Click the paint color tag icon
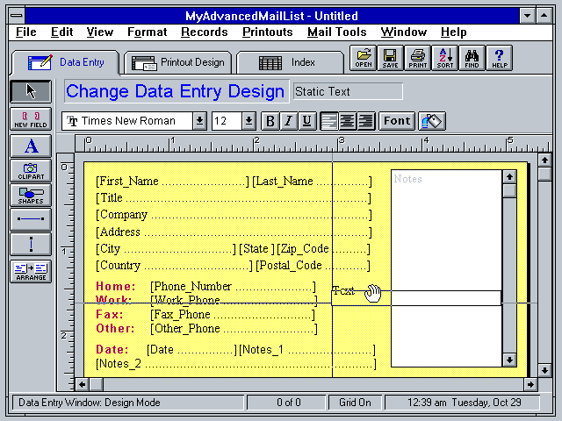The image size is (562, 421). 432,121
